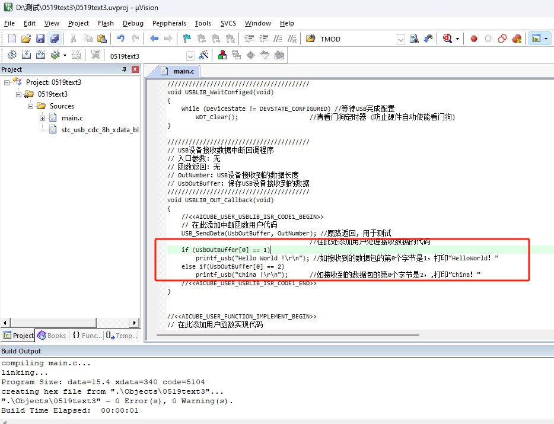Open target options with magic wand icon
This screenshot has width=554, height=424.
203,55
